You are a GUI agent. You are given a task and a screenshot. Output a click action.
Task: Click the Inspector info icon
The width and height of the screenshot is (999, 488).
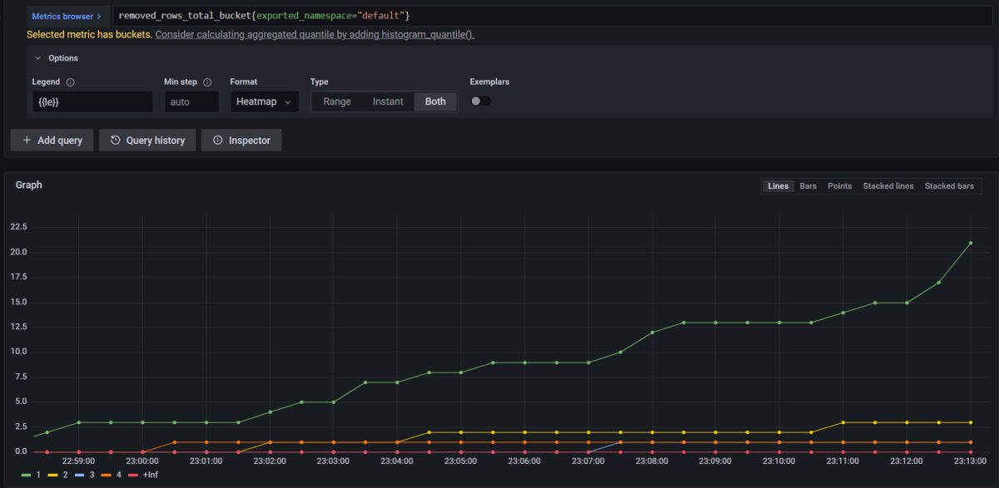click(218, 140)
